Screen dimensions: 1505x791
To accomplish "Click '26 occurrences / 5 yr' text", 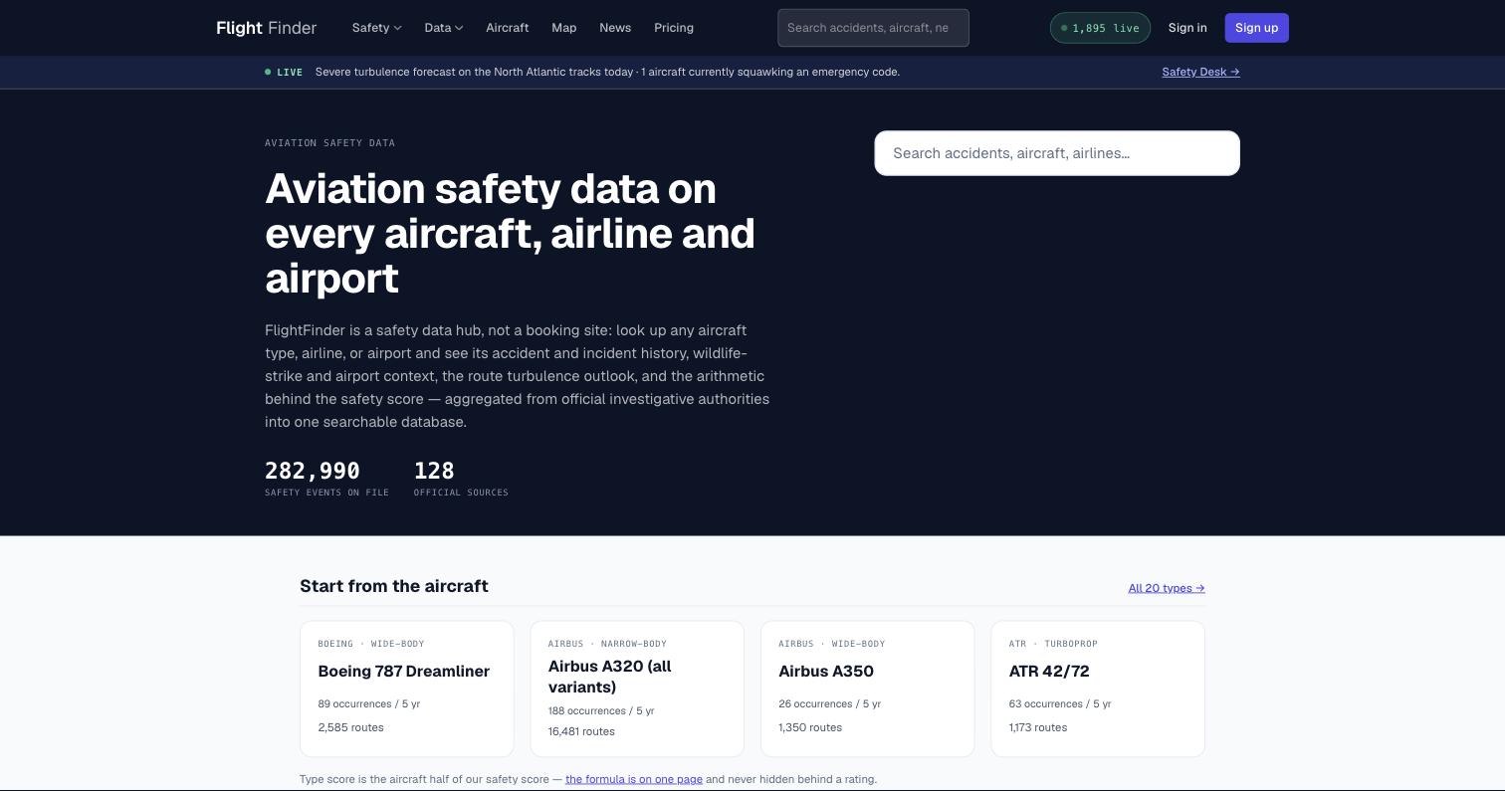I will 829,703.
